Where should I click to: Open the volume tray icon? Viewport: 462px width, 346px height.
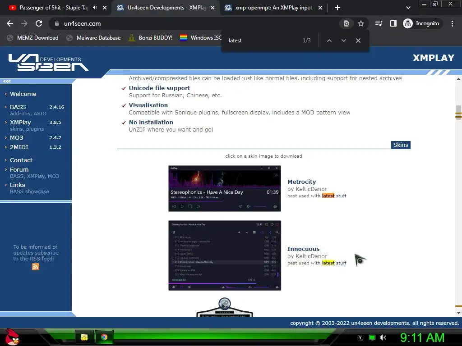(x=383, y=337)
